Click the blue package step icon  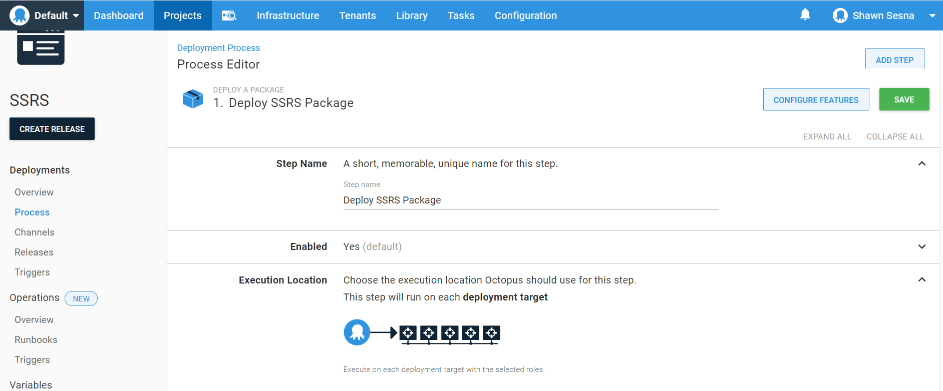click(x=193, y=98)
